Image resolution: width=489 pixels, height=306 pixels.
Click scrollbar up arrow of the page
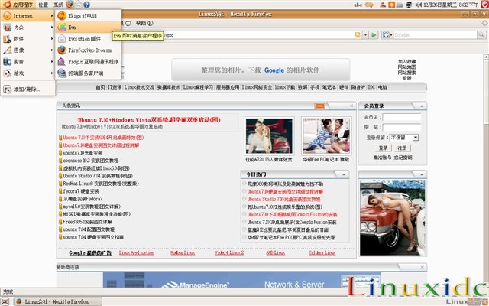(x=486, y=57)
